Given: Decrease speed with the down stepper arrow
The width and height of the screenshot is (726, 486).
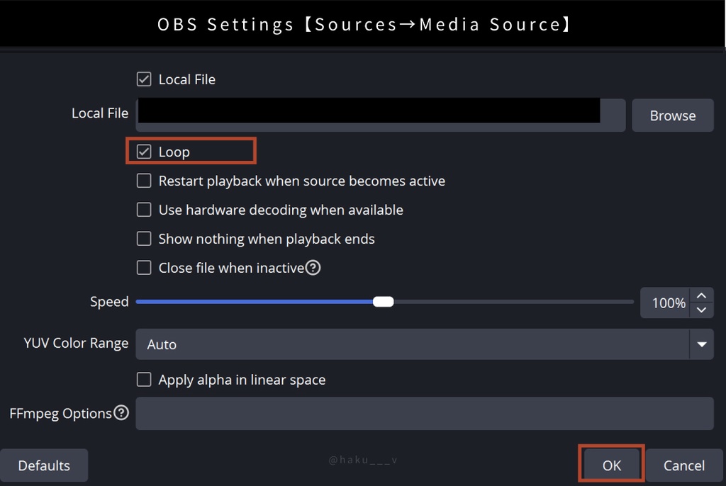Looking at the screenshot, I should click(x=701, y=310).
